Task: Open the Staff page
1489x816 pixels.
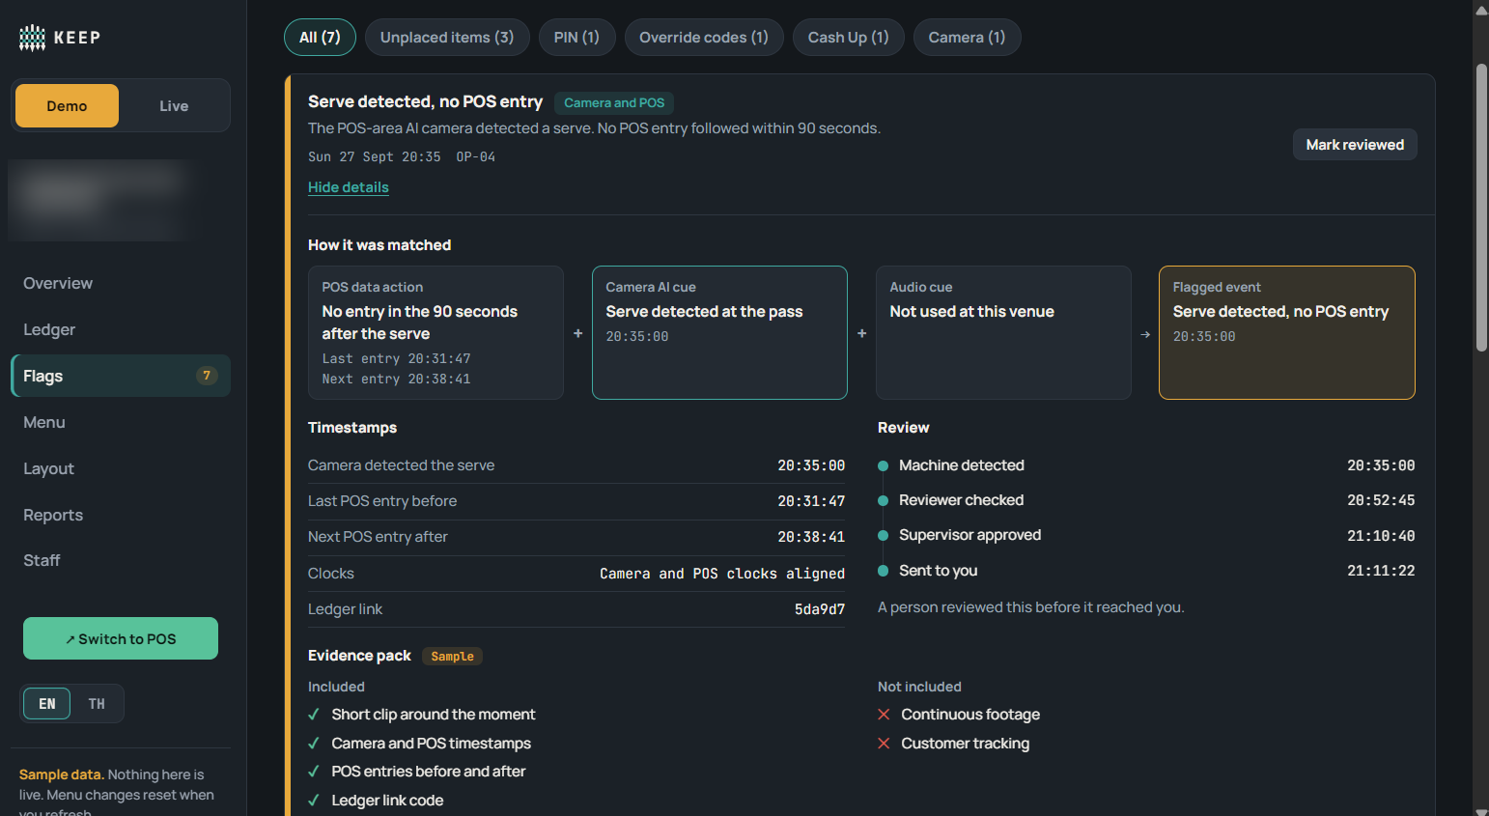Action: [121, 560]
